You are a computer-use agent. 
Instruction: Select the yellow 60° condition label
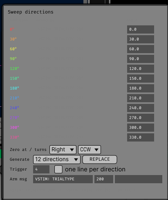13,49
